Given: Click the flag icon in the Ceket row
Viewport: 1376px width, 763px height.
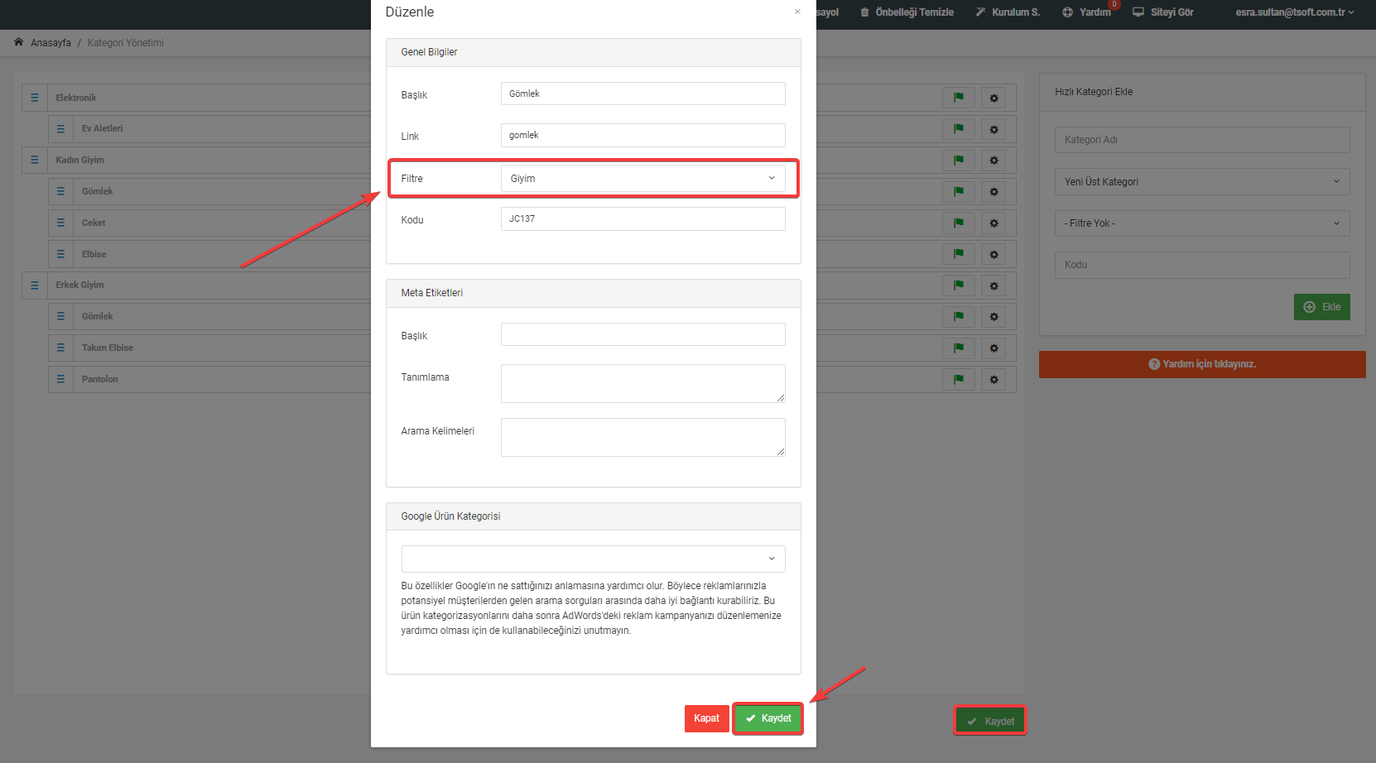Looking at the screenshot, I should point(959,223).
